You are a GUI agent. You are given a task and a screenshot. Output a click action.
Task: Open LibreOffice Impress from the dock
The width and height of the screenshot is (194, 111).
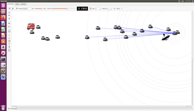click(x=3, y=35)
